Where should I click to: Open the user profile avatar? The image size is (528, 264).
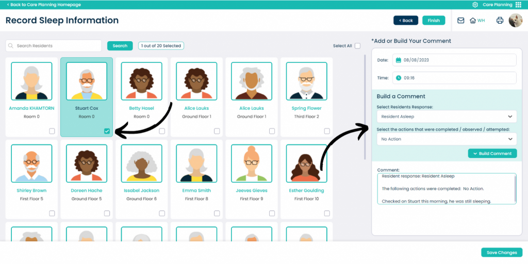coord(515,20)
